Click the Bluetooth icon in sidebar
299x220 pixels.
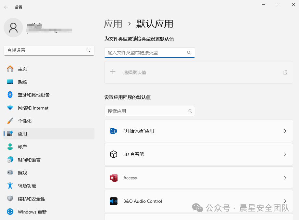click(10, 95)
